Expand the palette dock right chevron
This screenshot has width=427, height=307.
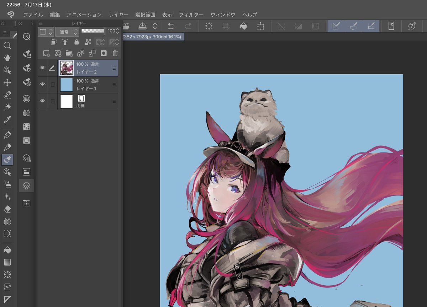pyautogui.click(x=32, y=23)
